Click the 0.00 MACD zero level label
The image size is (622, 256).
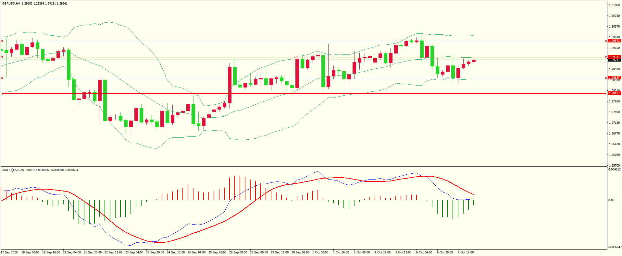pos(611,200)
